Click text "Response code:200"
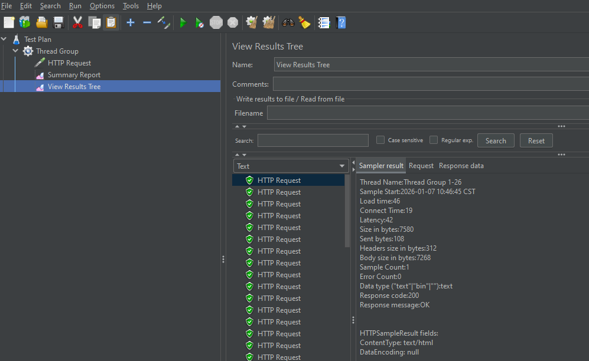This screenshot has height=361, width=589. tap(389, 296)
